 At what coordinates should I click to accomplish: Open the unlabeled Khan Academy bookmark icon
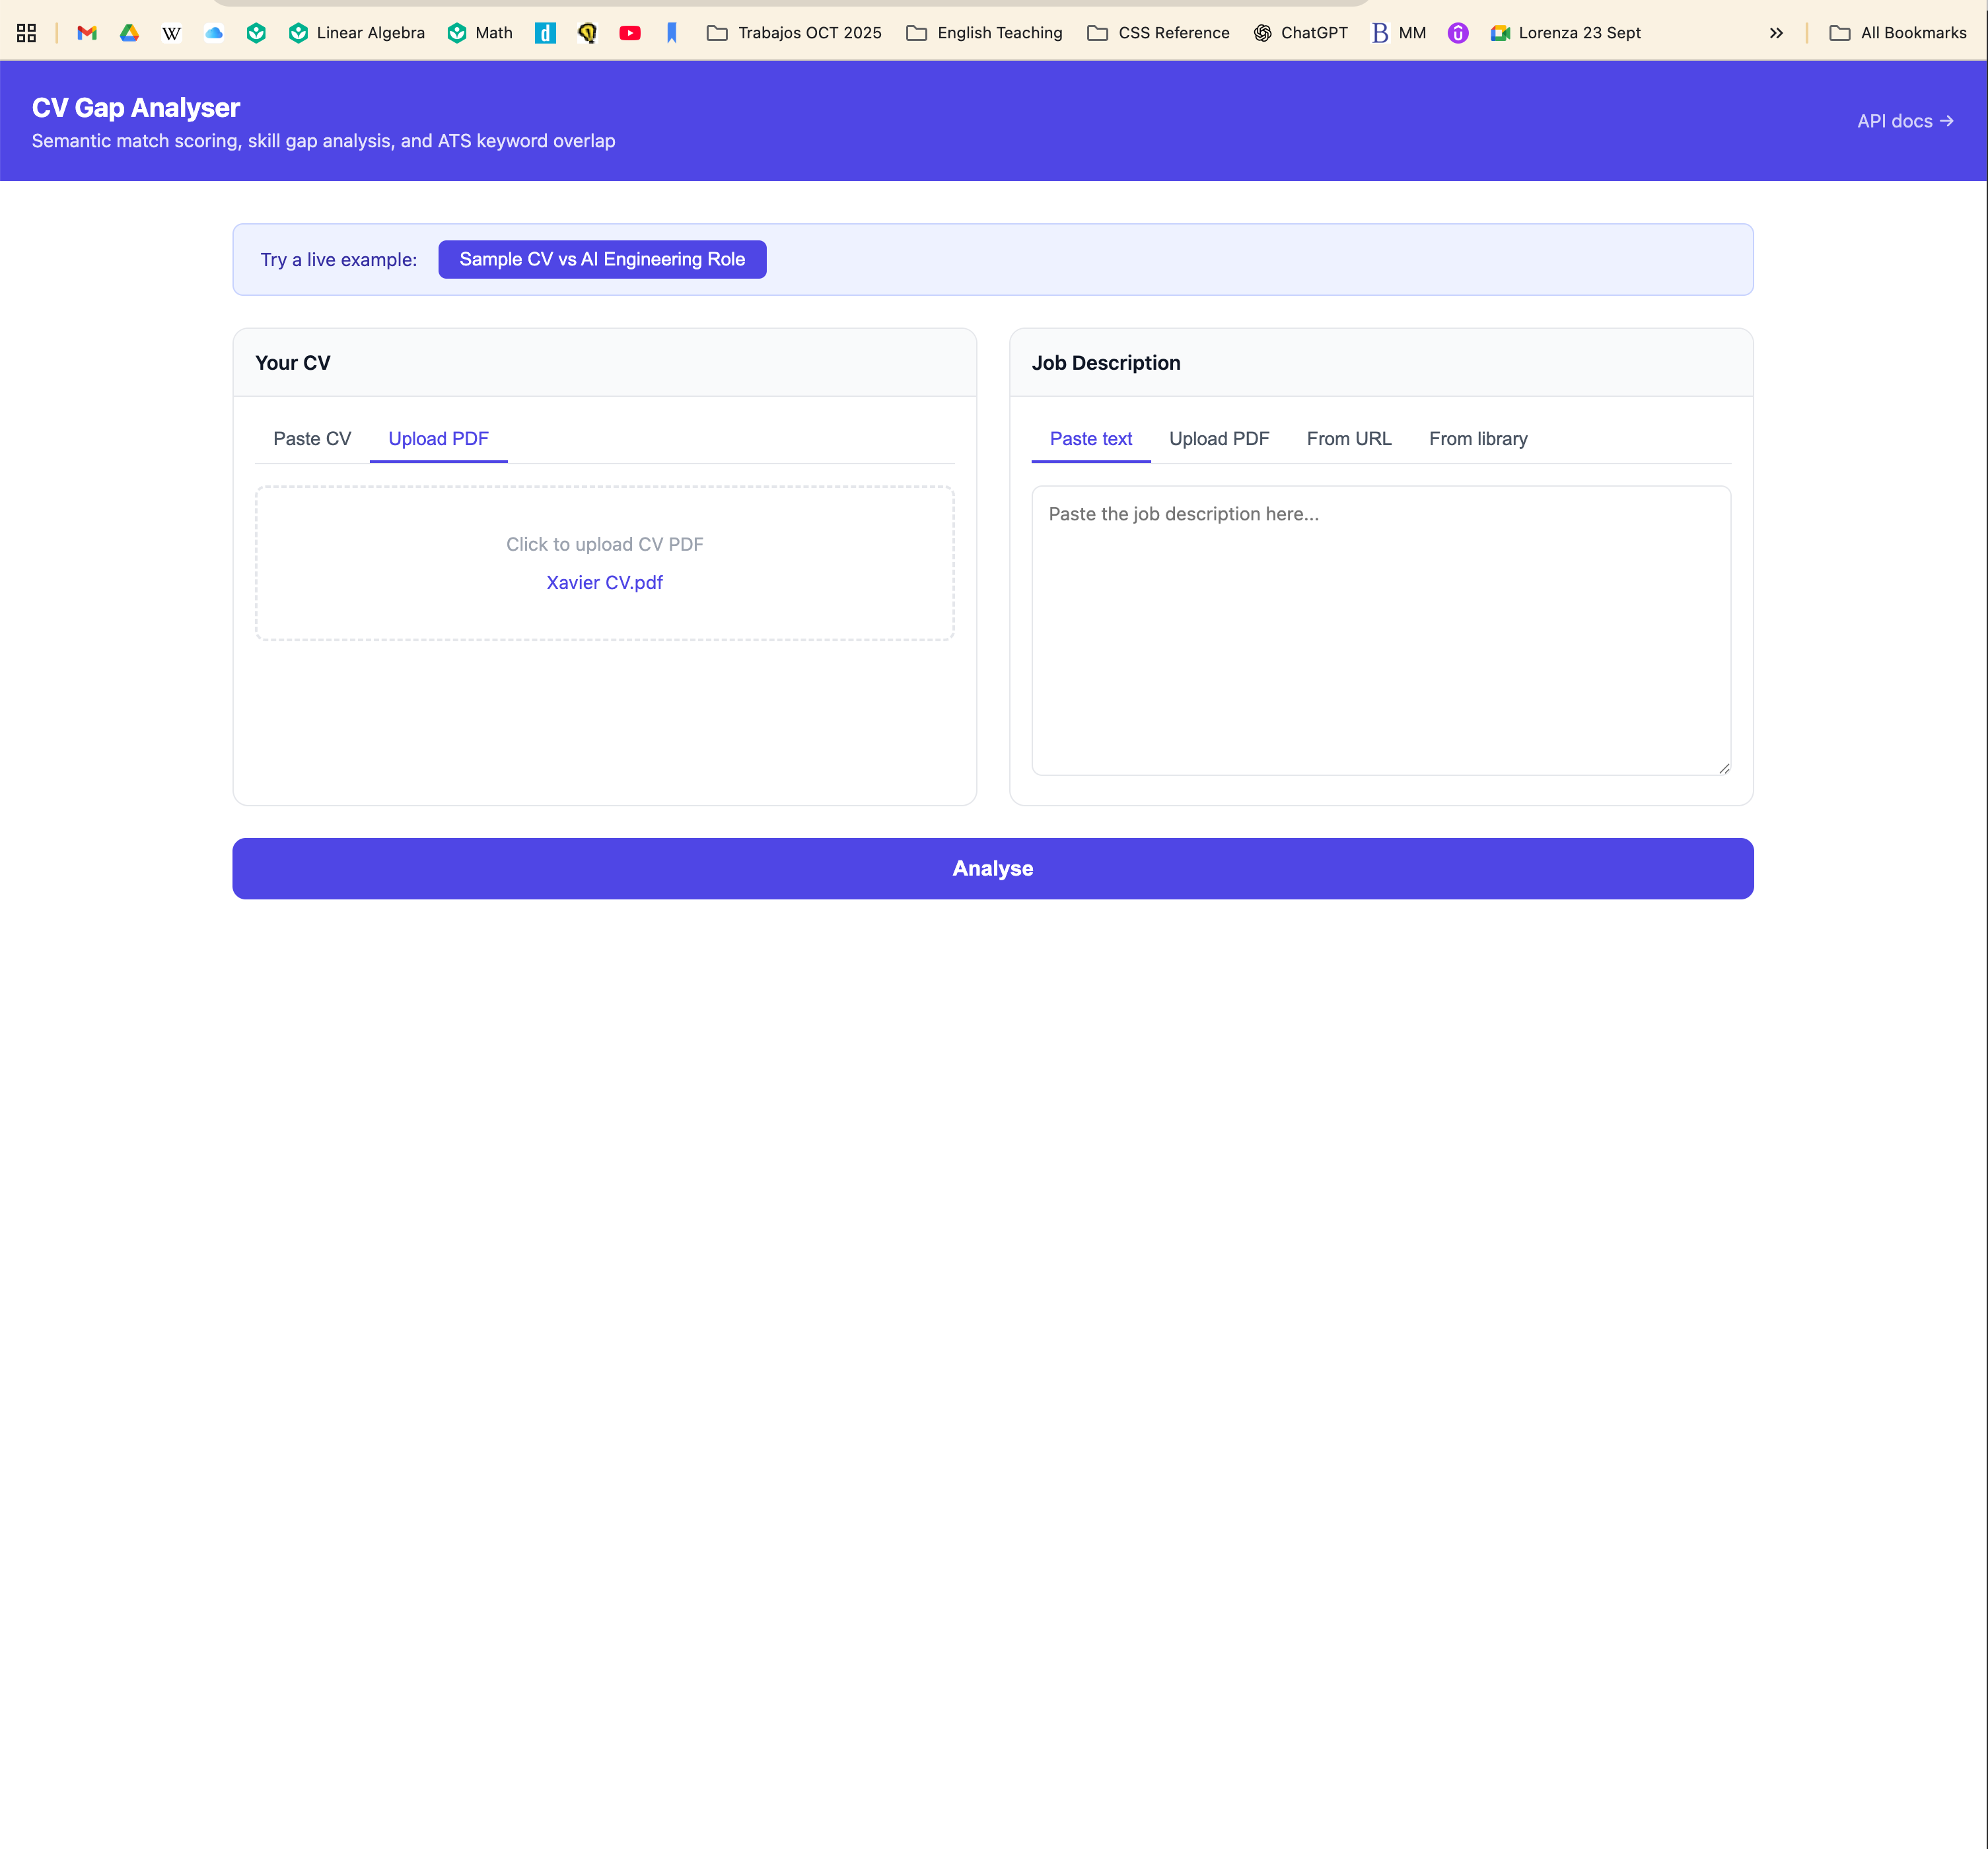pyautogui.click(x=256, y=33)
